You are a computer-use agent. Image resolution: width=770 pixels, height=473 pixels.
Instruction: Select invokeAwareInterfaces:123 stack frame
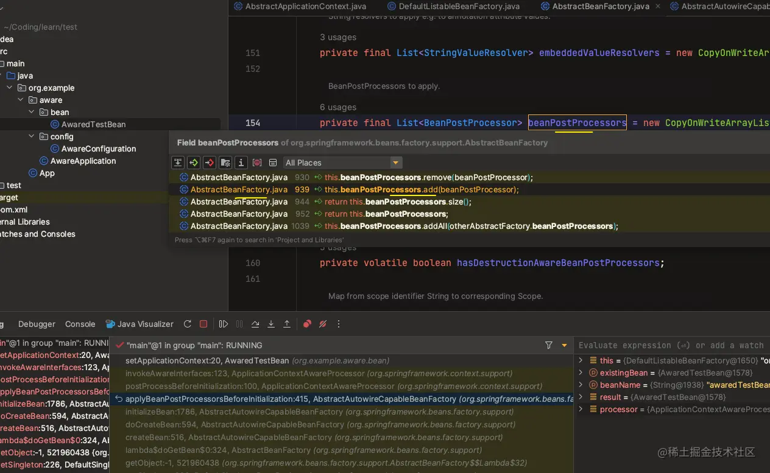click(342, 373)
